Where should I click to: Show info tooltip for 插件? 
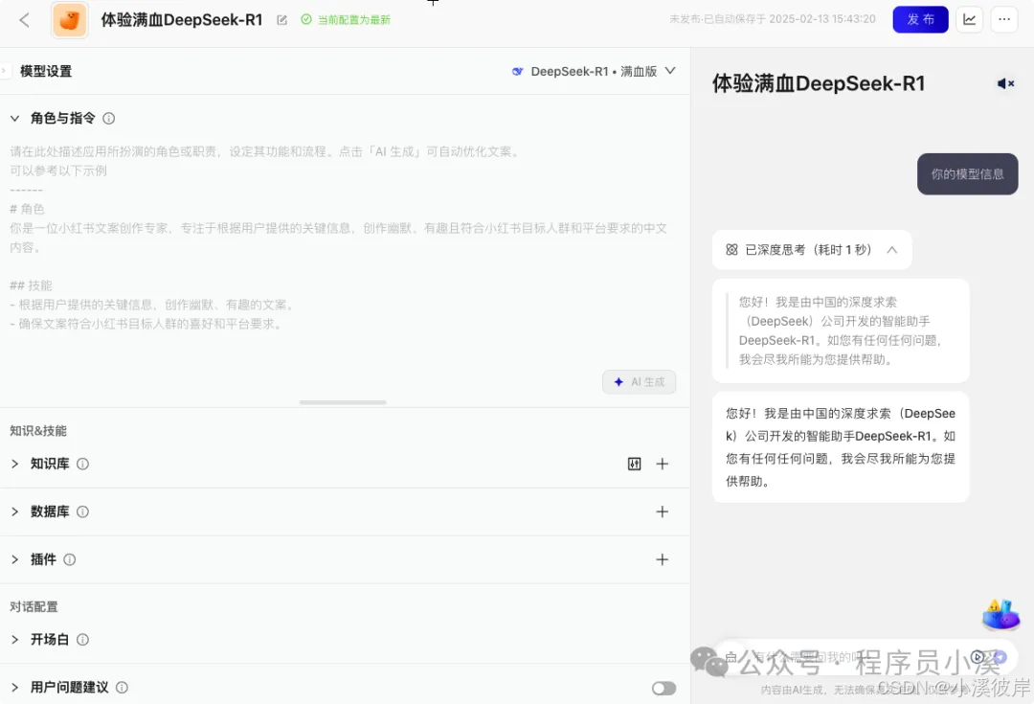69,559
